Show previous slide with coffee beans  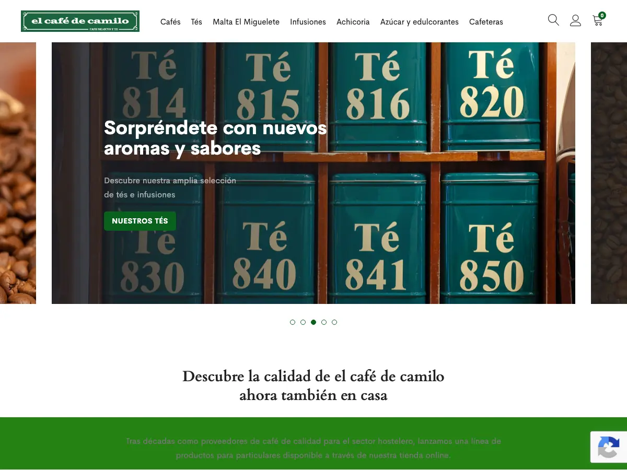click(x=18, y=173)
